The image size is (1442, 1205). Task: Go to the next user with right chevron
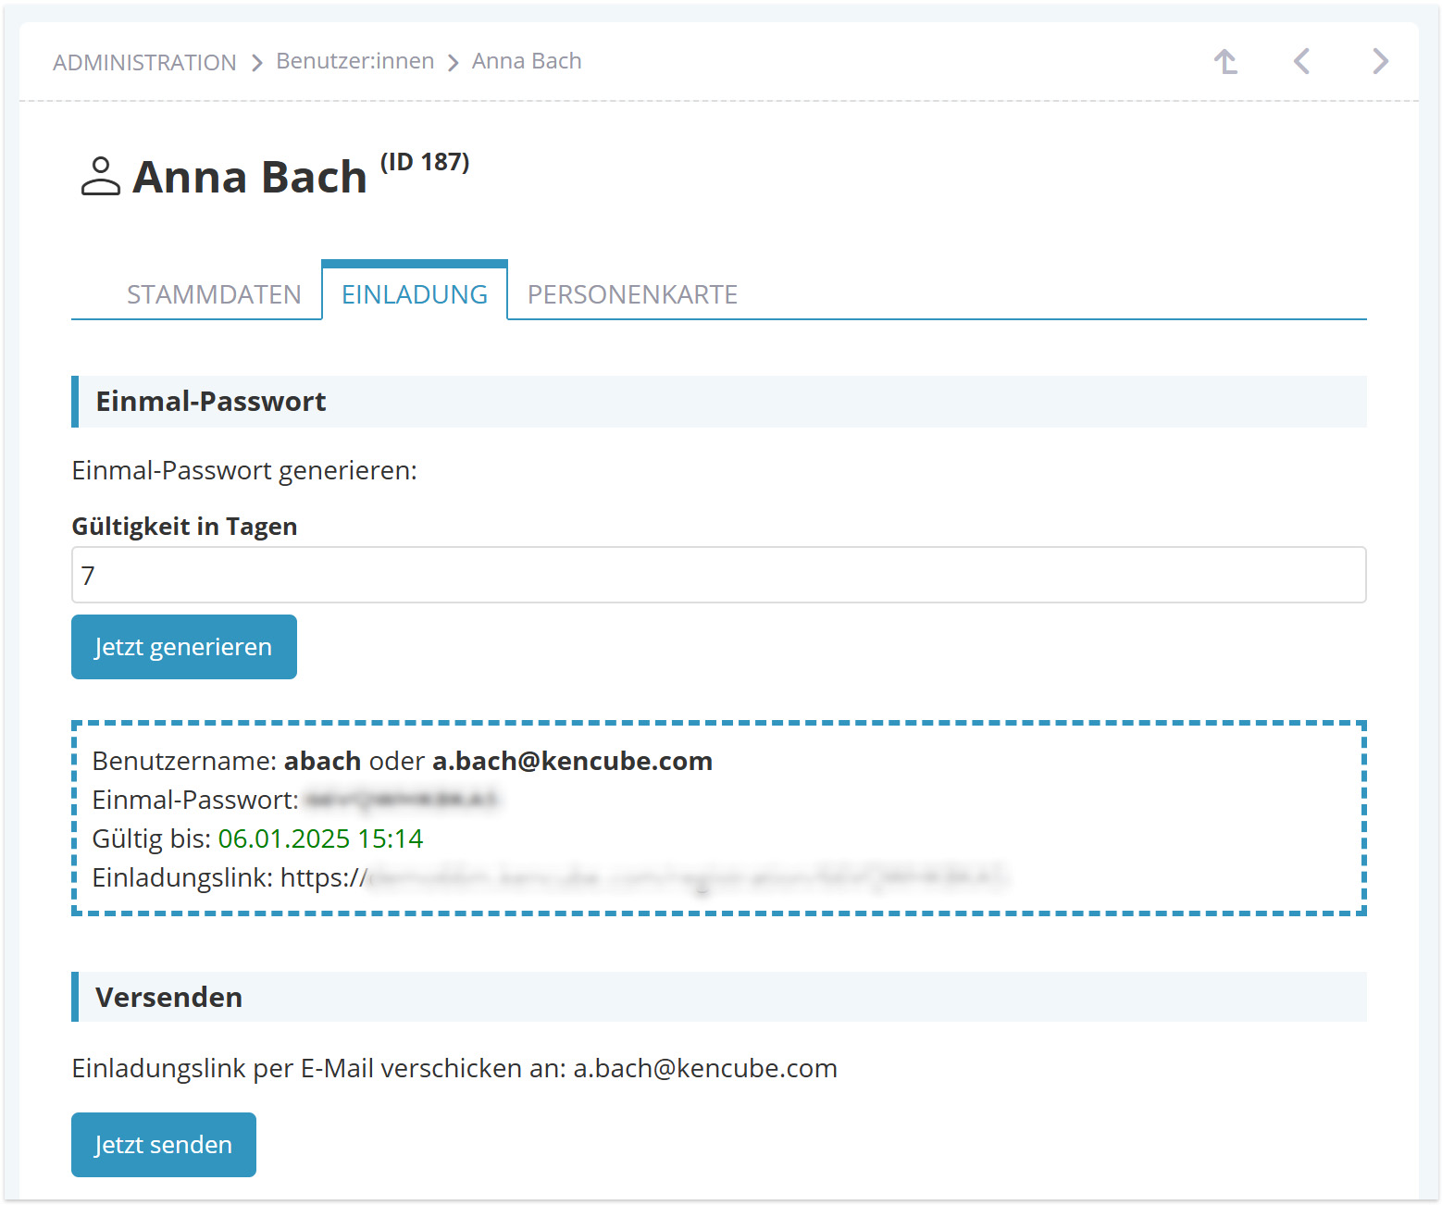[1380, 61]
